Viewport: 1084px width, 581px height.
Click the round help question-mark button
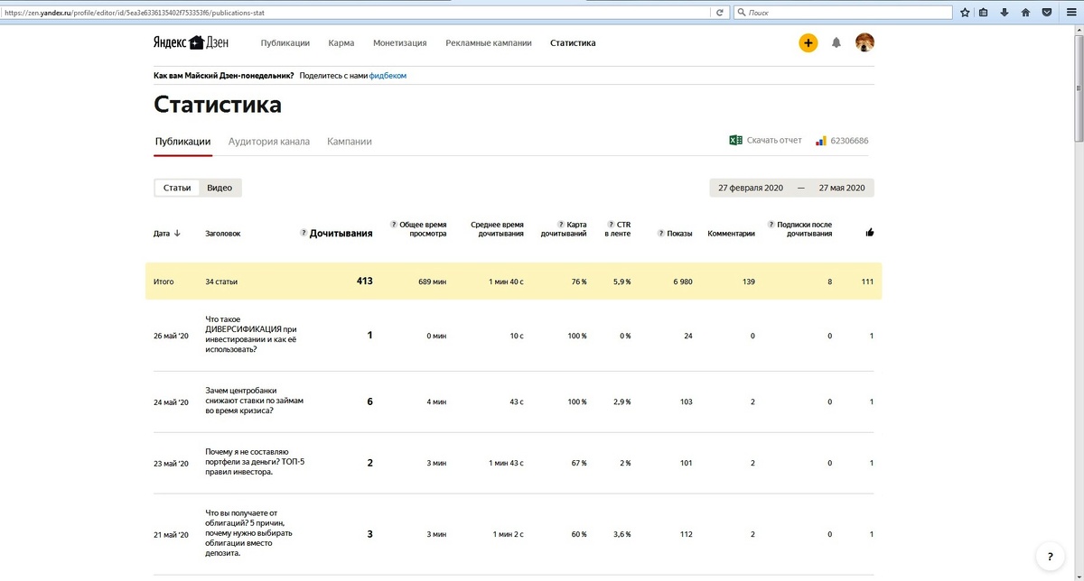tap(1050, 557)
